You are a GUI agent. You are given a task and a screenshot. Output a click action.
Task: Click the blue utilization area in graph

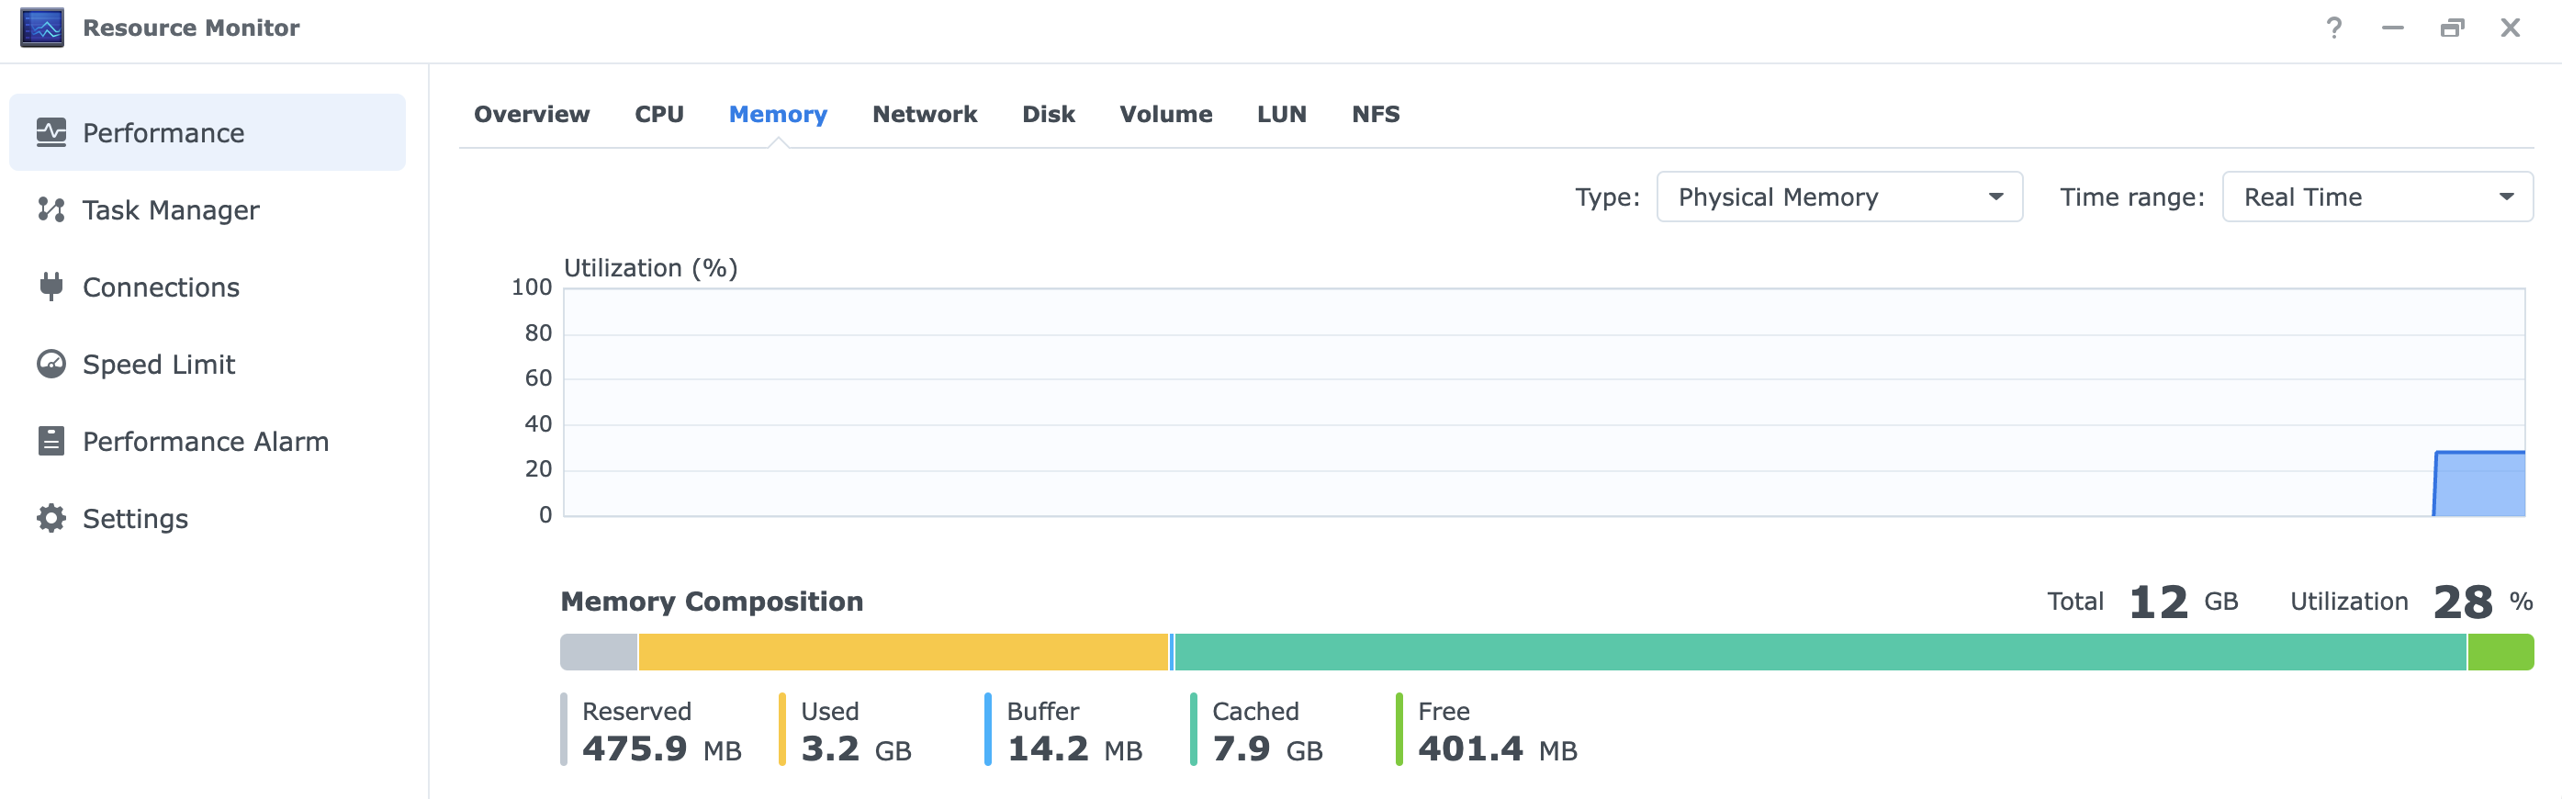click(2479, 485)
